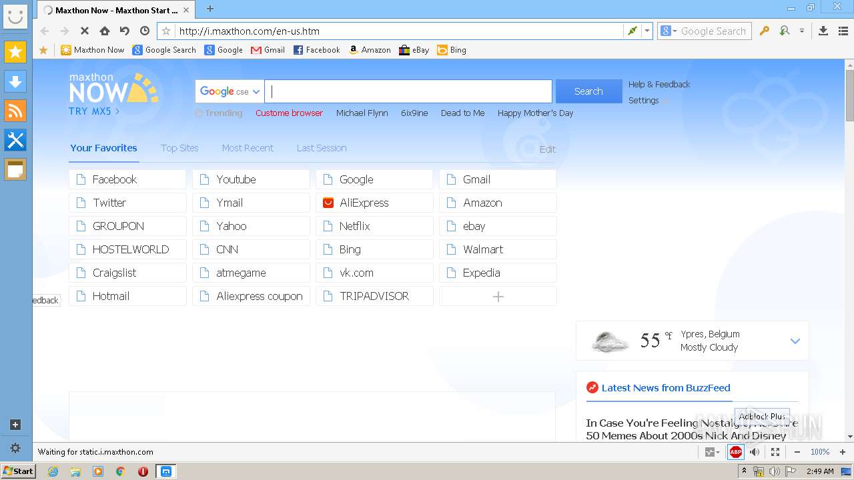Open the address bar dropdown arrow
854x480 pixels.
(x=647, y=31)
